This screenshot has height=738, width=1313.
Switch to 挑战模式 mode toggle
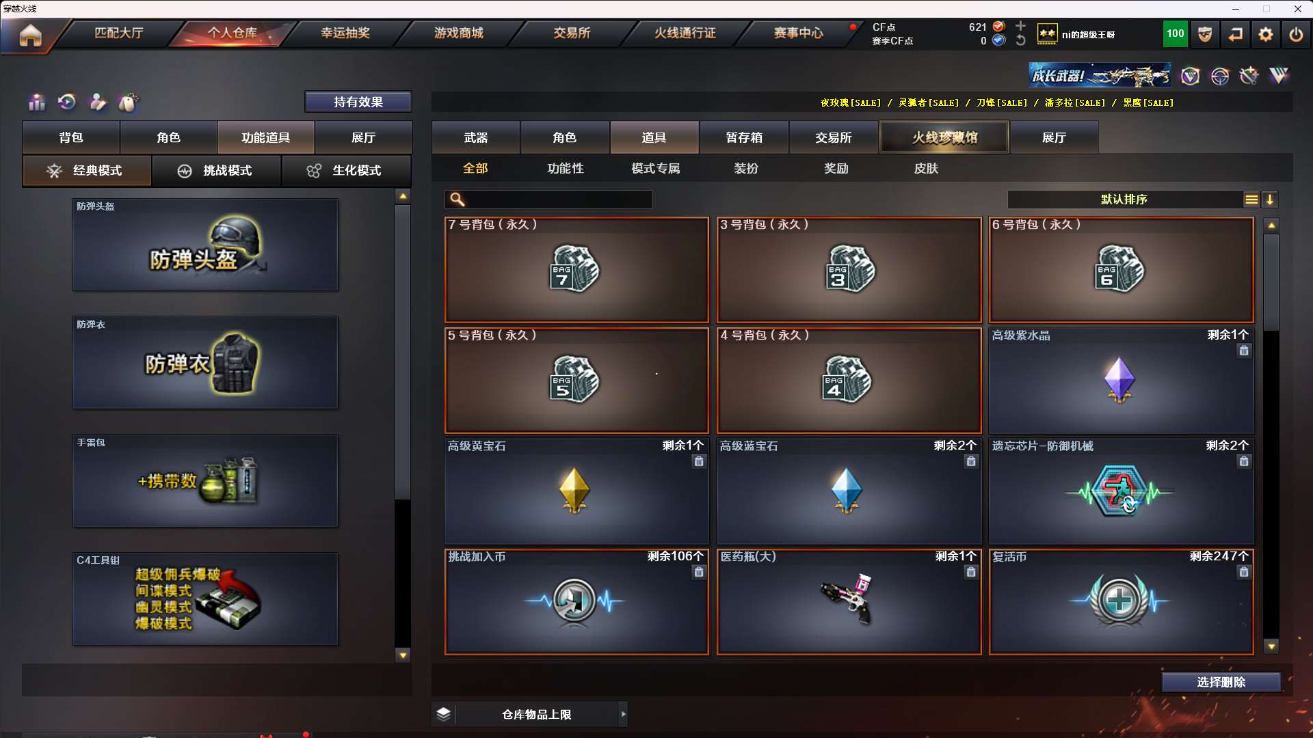[x=216, y=170]
